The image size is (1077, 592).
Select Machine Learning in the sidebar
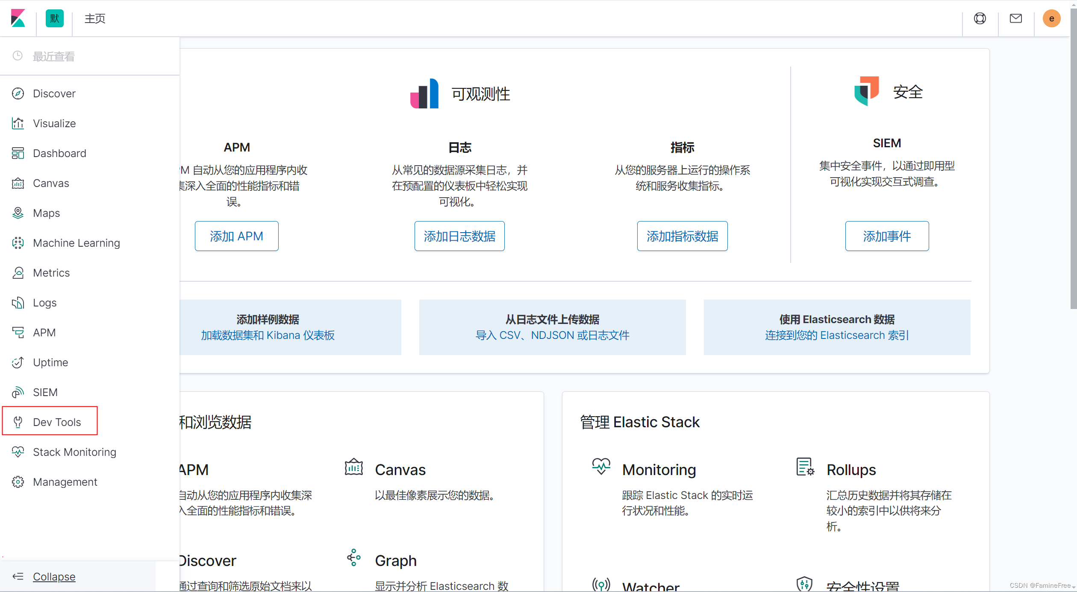pos(77,242)
